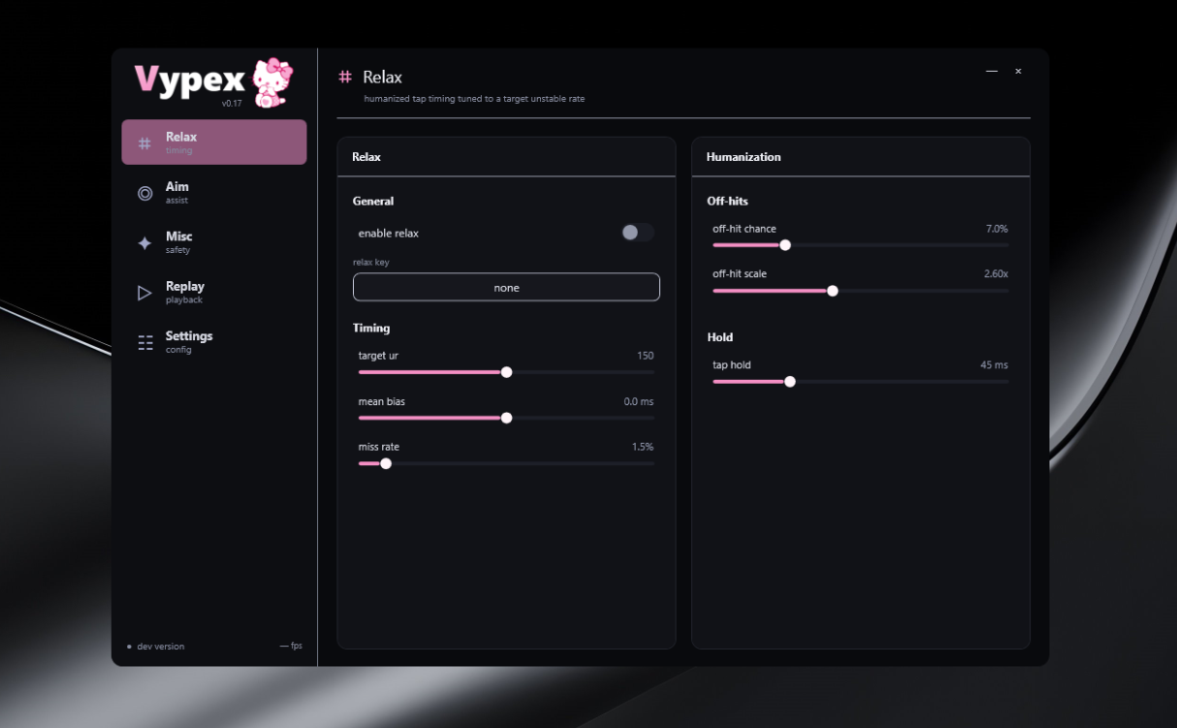1177x728 pixels.
Task: Click the miss rate value 1.5%
Action: 643,447
